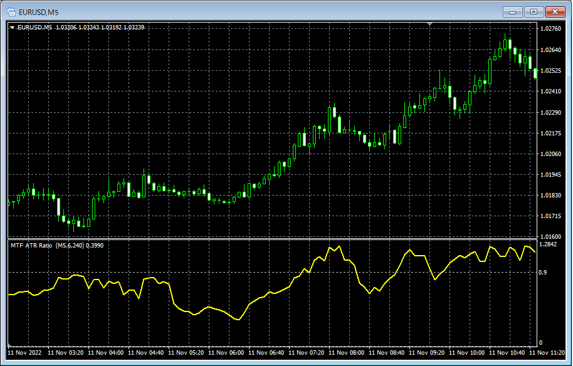Click the 11 Nov 06:00 time label

coord(226,353)
